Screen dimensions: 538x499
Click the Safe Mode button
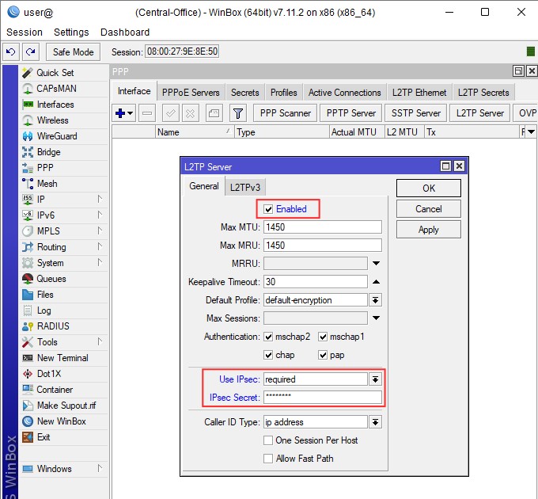tap(73, 51)
